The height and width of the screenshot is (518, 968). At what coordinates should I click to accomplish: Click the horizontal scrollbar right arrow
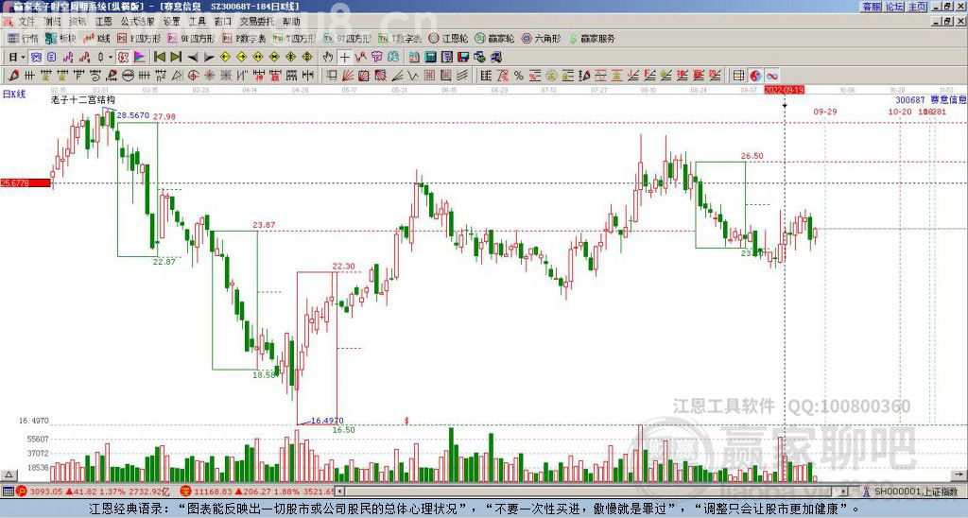844,492
